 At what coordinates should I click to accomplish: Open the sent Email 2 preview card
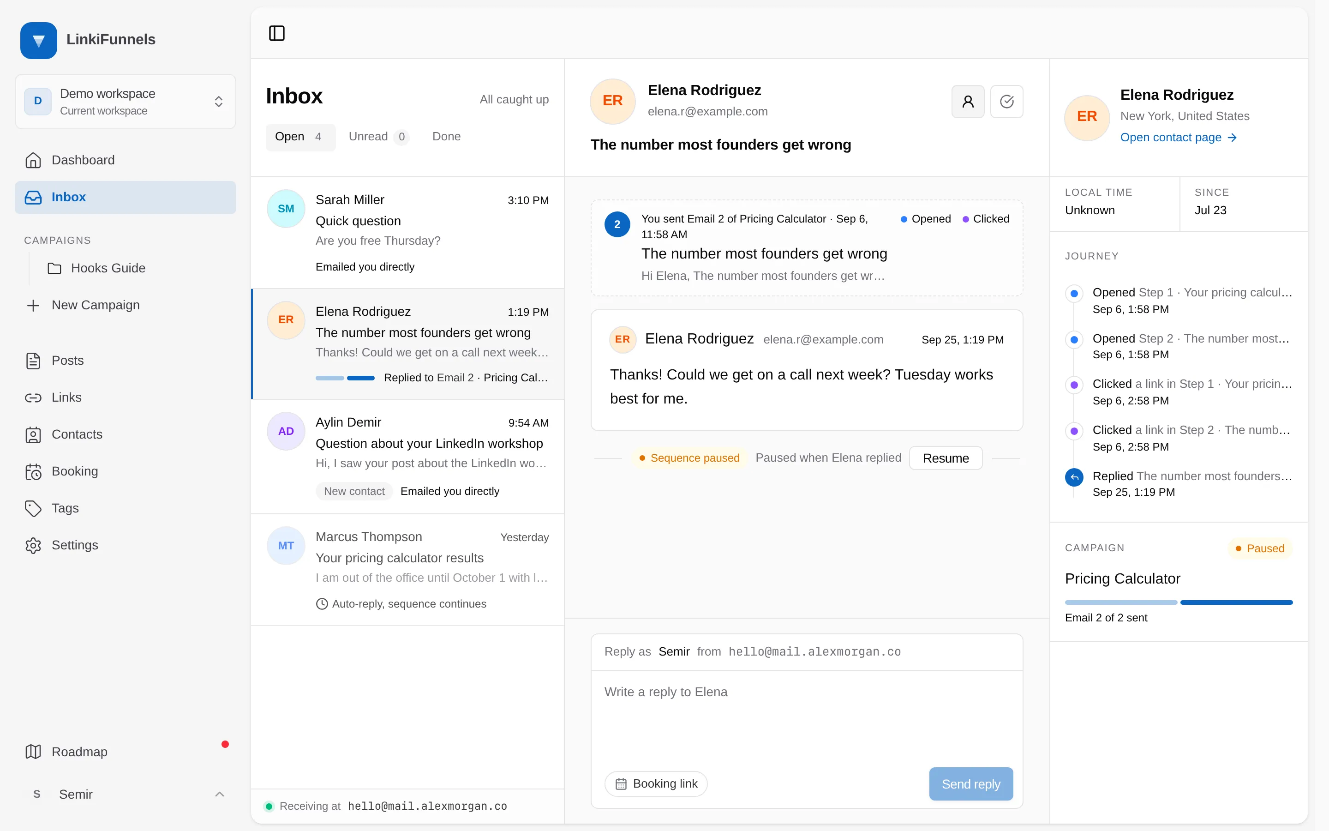[x=807, y=248]
